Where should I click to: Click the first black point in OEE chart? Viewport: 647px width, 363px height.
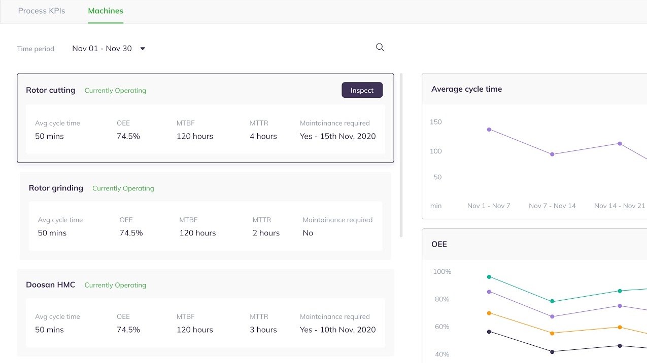point(489,332)
